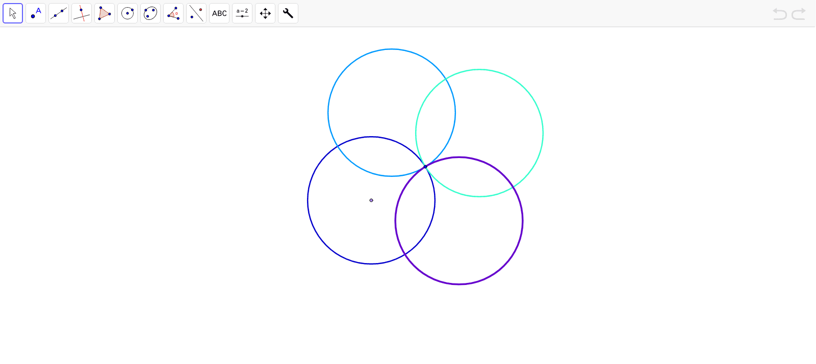Choose Circle with Center through Point tool
Image resolution: width=816 pixels, height=364 pixels.
(x=127, y=13)
